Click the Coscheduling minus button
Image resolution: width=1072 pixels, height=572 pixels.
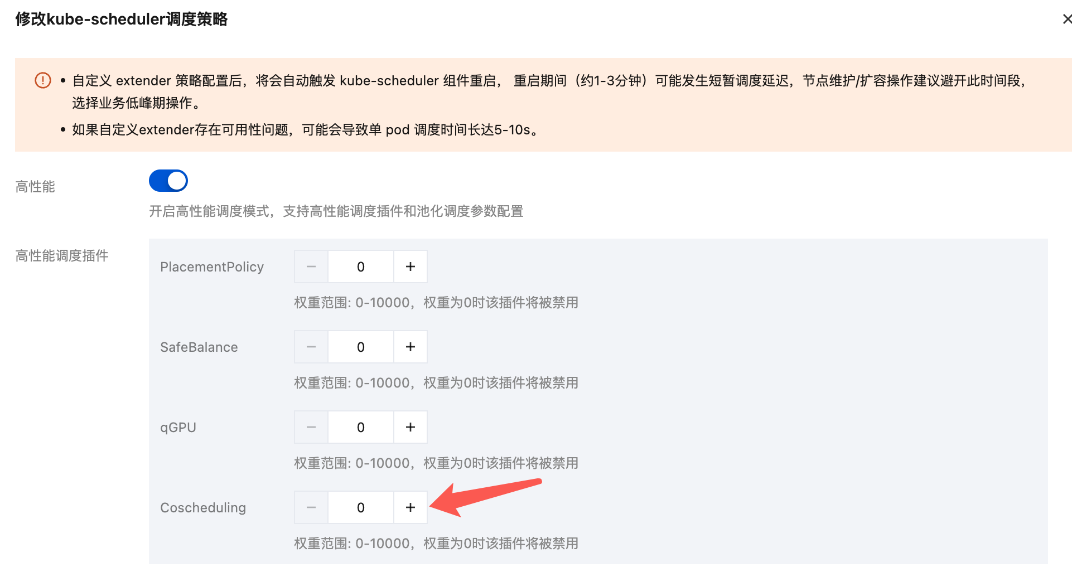click(311, 507)
